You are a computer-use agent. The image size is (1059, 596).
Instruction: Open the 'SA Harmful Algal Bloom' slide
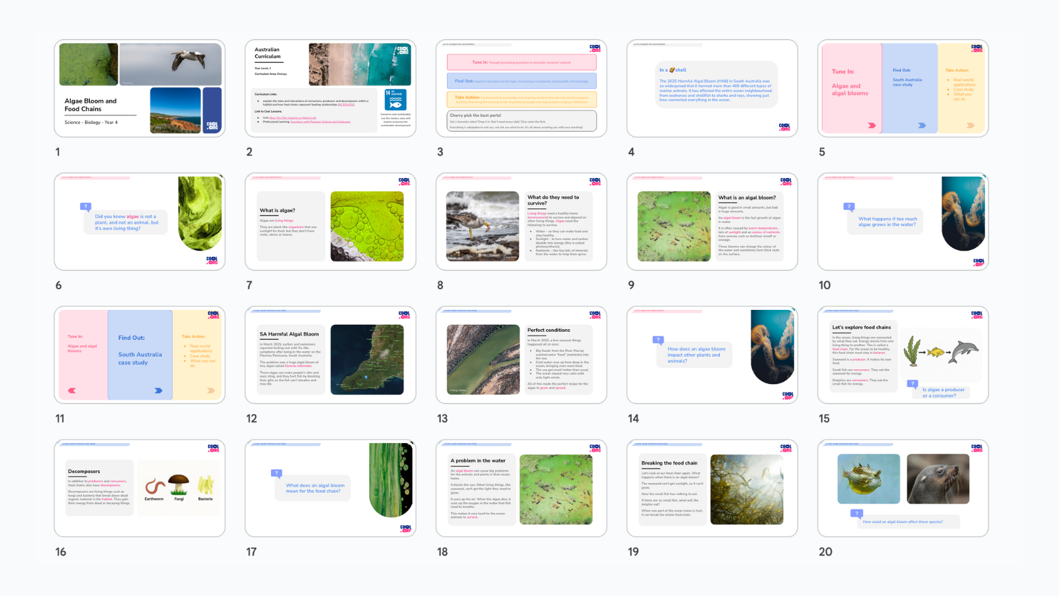click(330, 355)
